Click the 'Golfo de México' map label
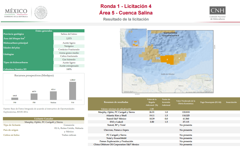Viewport: 240px width, 151px height. coord(168,74)
